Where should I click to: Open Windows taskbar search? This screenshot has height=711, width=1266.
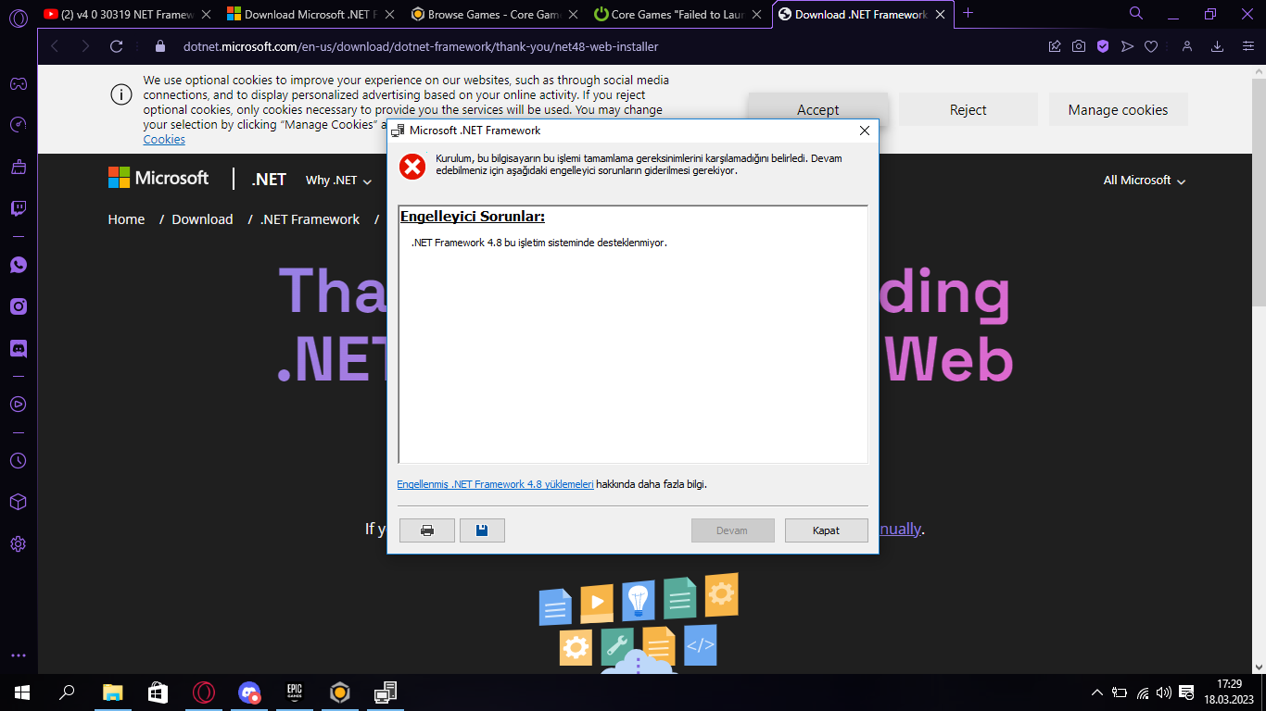coord(67,692)
